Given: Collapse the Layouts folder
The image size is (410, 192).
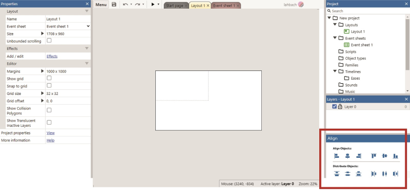Looking at the screenshot, I should pyautogui.click(x=335, y=25).
